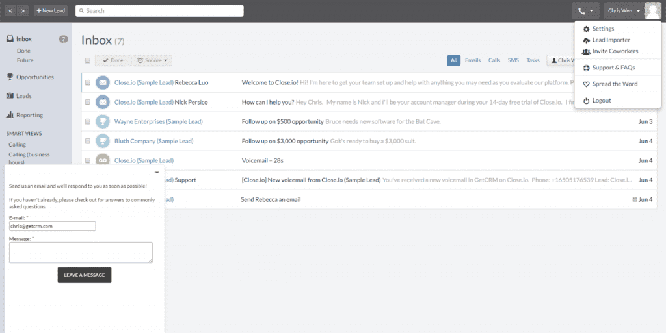This screenshot has height=333, width=666.
Task: Choose Invite Coworkers in the menu
Action: pyautogui.click(x=615, y=51)
